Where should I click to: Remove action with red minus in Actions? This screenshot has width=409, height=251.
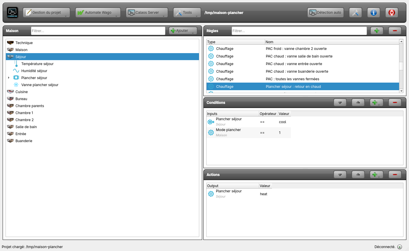click(x=395, y=175)
